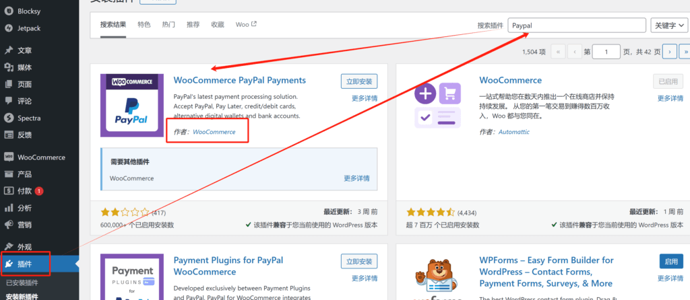Open the WooCommerce plugin title link
Viewport: 690px width, 300px height.
511,80
